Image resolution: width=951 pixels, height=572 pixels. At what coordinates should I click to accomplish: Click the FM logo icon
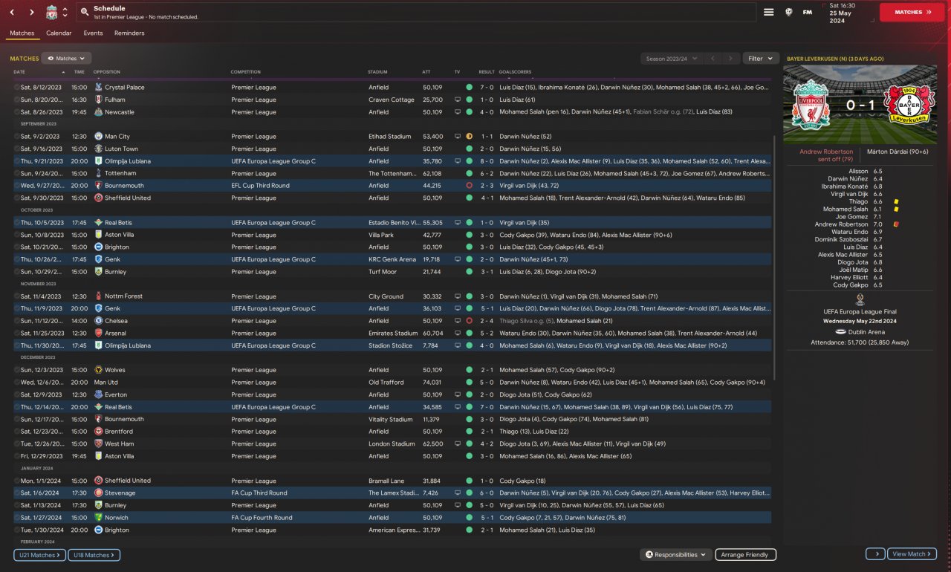coord(808,12)
